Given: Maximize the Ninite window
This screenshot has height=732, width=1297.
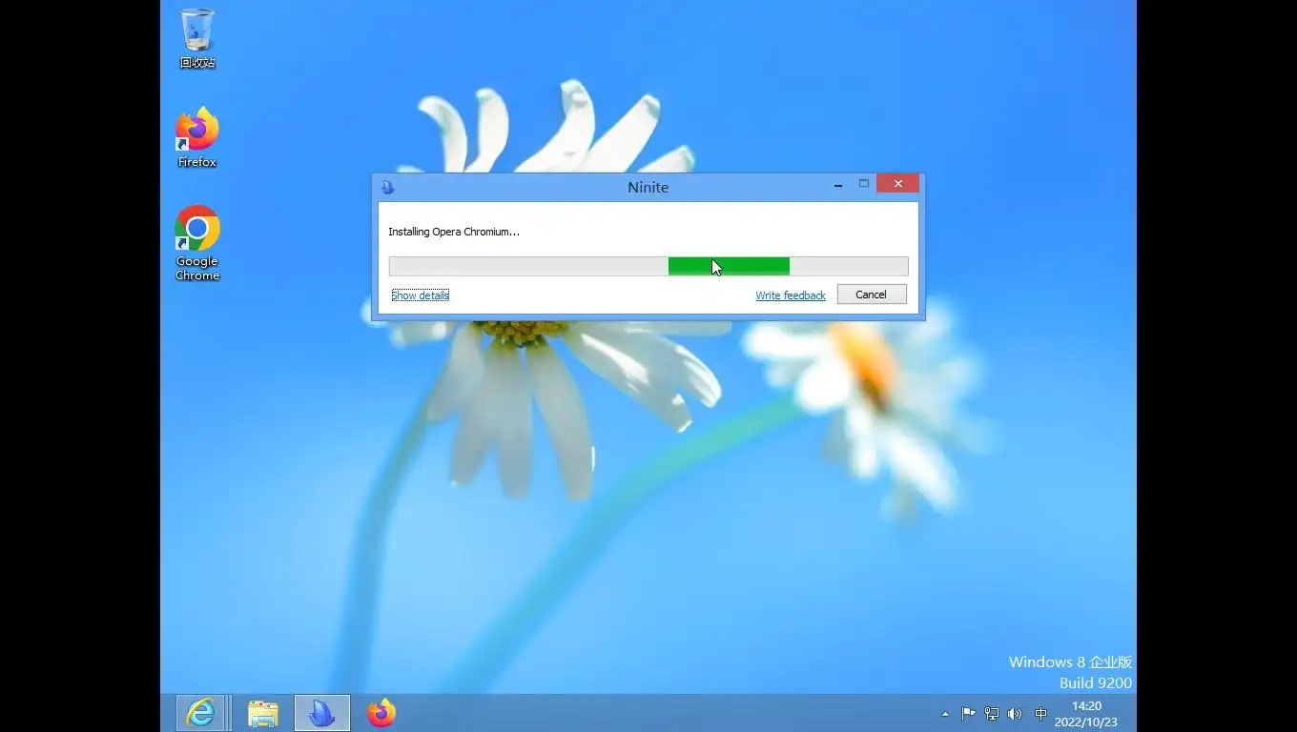Looking at the screenshot, I should [864, 184].
